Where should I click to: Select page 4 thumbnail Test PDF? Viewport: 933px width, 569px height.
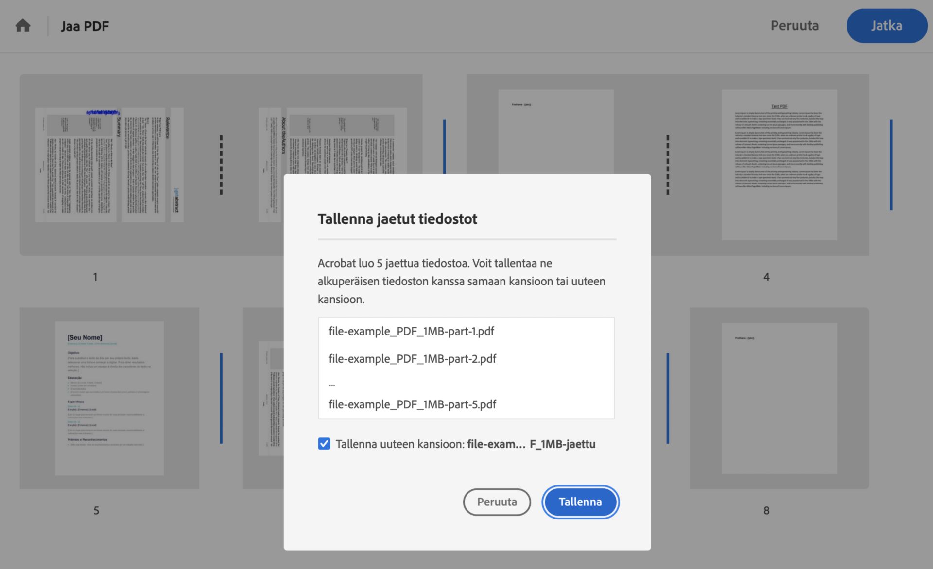[x=779, y=165]
